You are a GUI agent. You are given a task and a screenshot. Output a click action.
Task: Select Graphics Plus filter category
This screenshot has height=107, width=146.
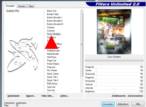[13, 11]
